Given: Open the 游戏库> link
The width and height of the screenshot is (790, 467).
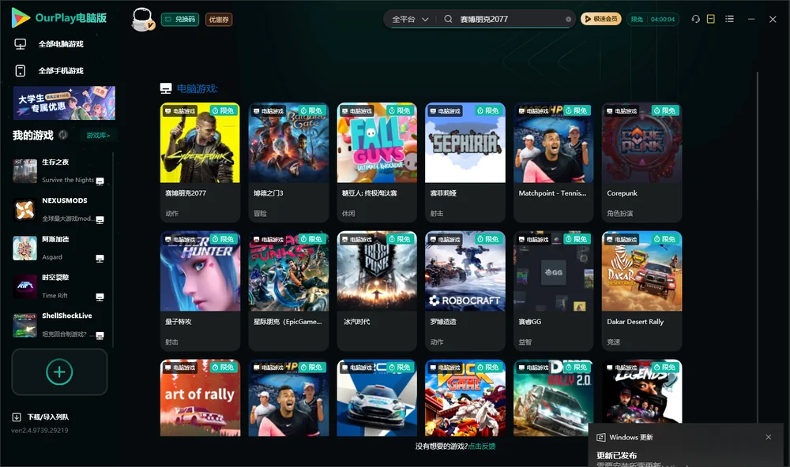Looking at the screenshot, I should 98,135.
